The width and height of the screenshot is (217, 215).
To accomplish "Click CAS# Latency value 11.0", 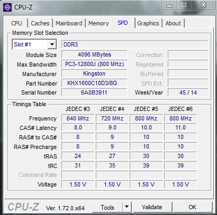I will pos(180,127).
